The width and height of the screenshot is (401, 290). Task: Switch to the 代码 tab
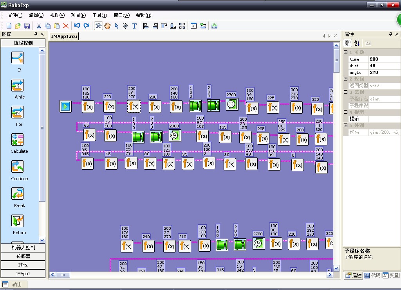372,276
